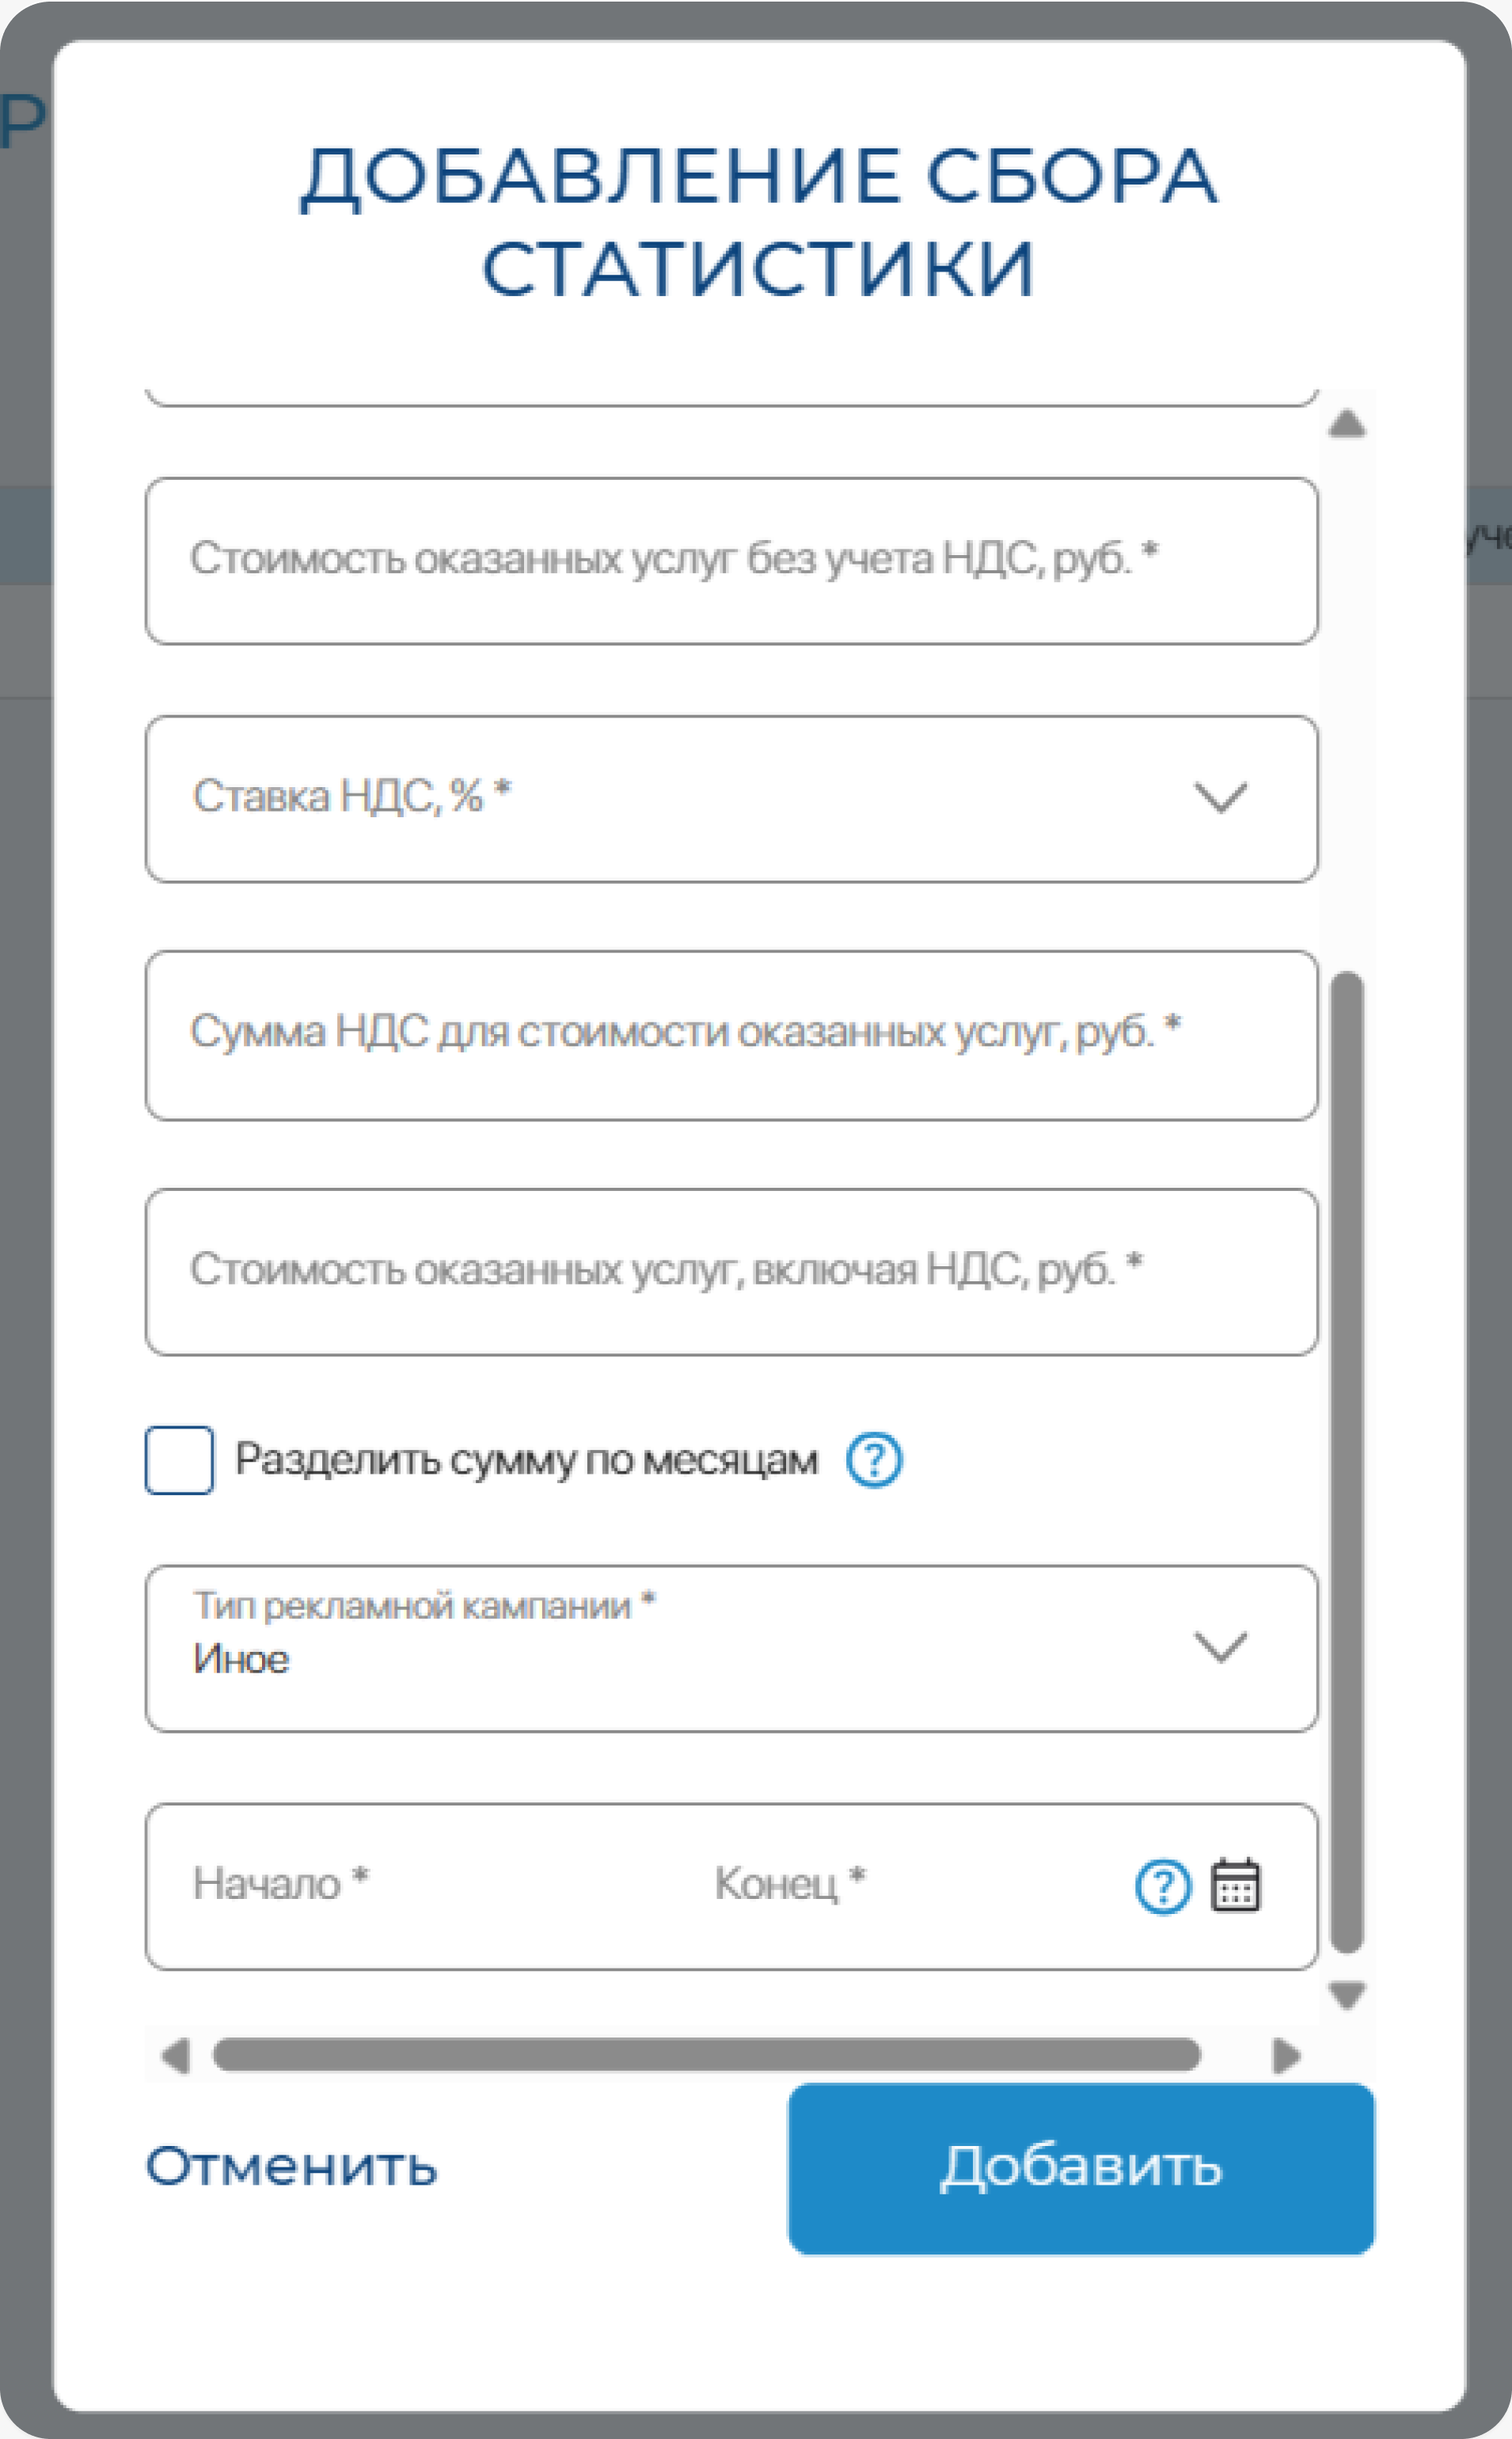This screenshot has width=1512, height=2439.
Task: Click help icon beside 'Разделить сумму по месяцам'
Action: 874,1460
